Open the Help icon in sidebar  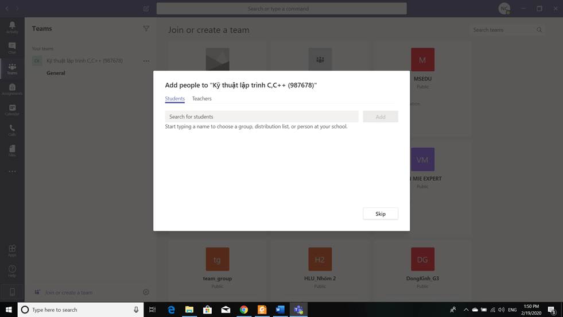coord(12,270)
